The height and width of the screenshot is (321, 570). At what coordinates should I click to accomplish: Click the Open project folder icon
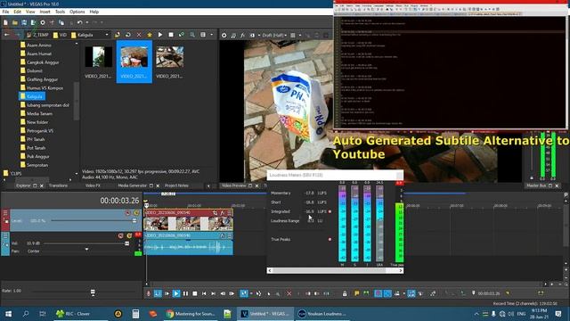pyautogui.click(x=15, y=22)
